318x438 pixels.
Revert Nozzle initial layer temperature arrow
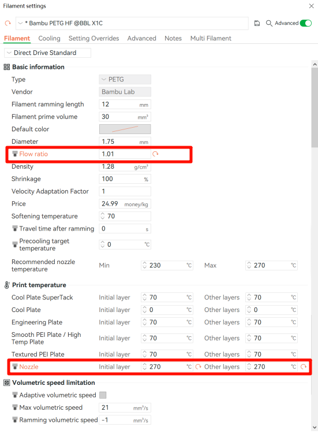pos(198,366)
